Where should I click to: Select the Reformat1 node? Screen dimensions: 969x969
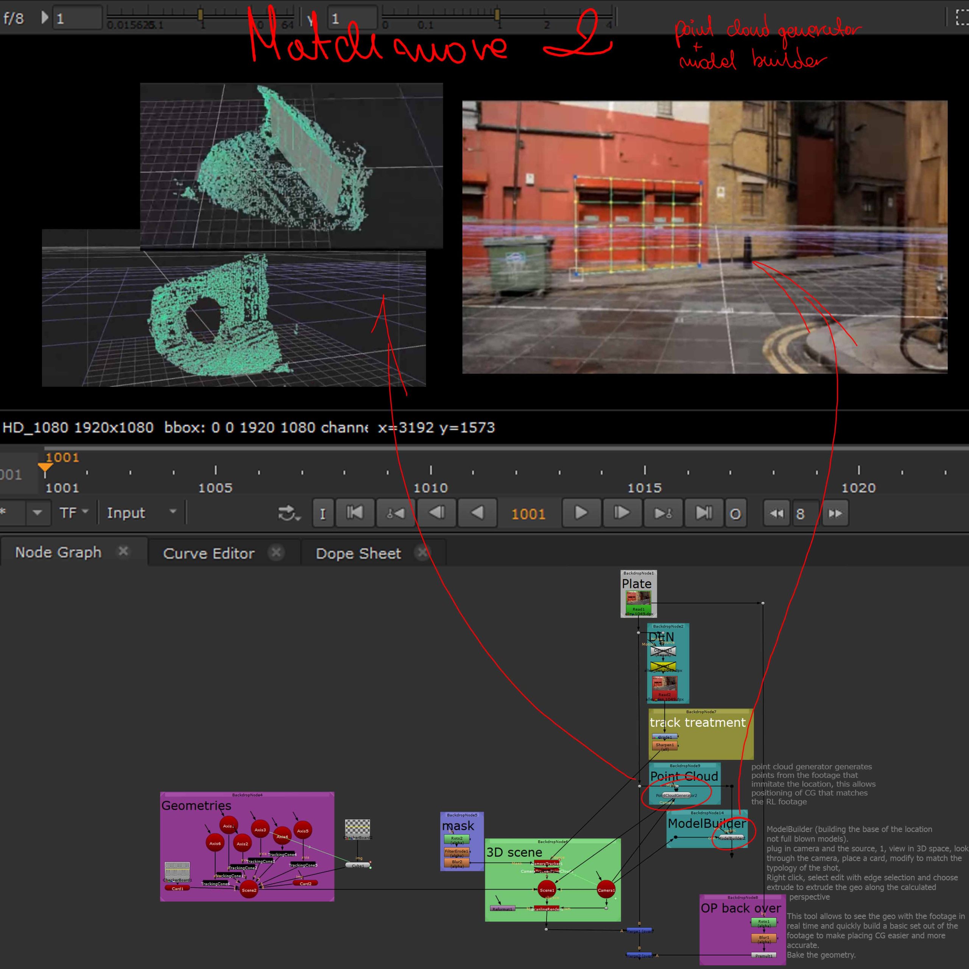coord(502,908)
